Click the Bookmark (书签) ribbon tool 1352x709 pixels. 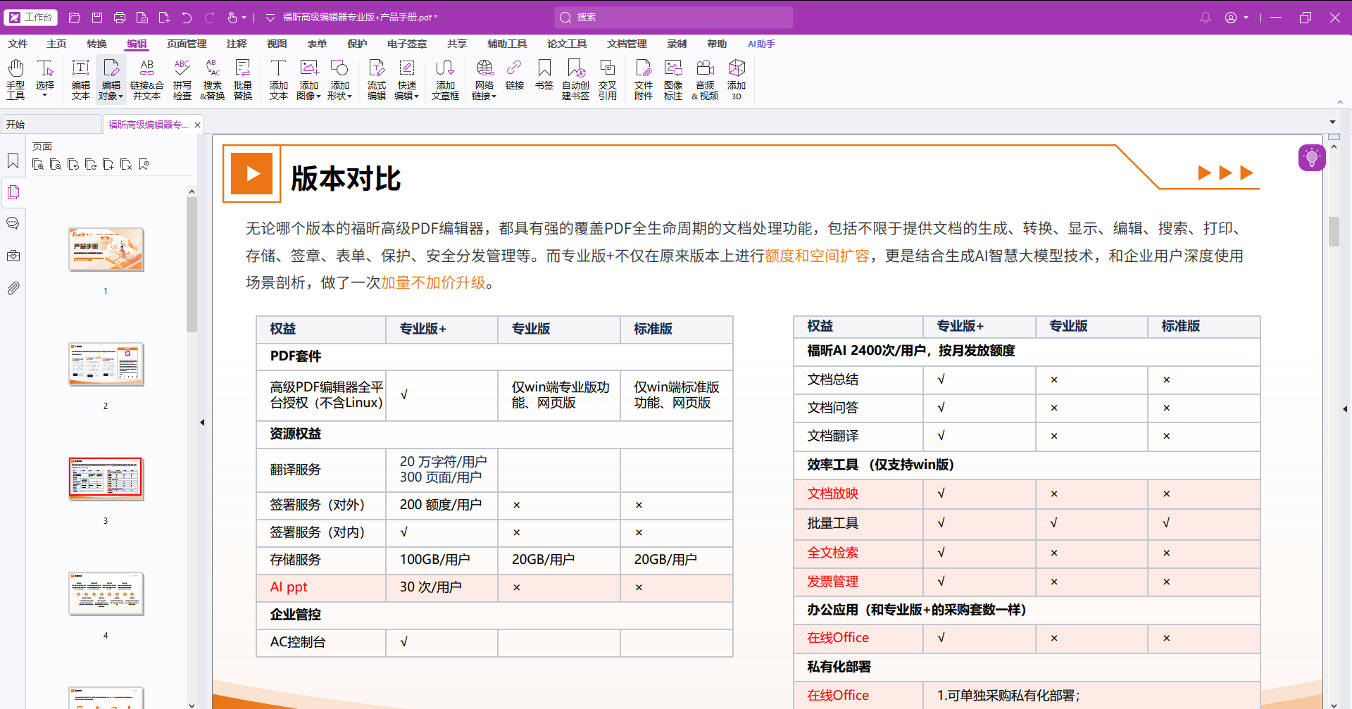pos(544,74)
